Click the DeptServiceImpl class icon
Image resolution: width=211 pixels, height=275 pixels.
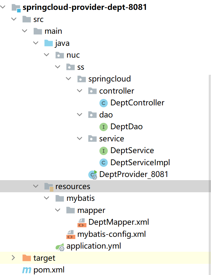tap(104, 163)
